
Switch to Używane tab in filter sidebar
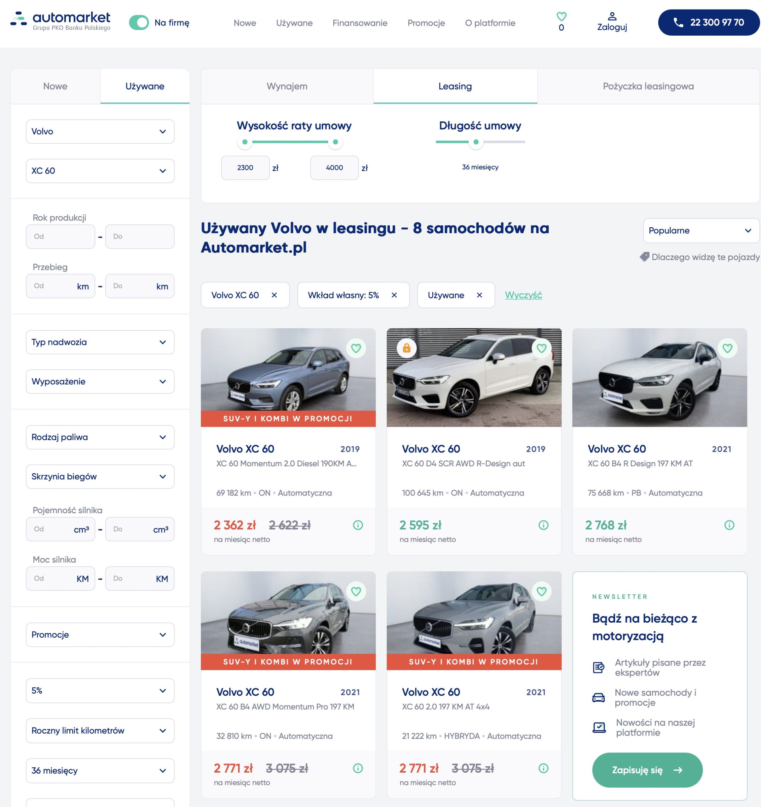click(145, 86)
